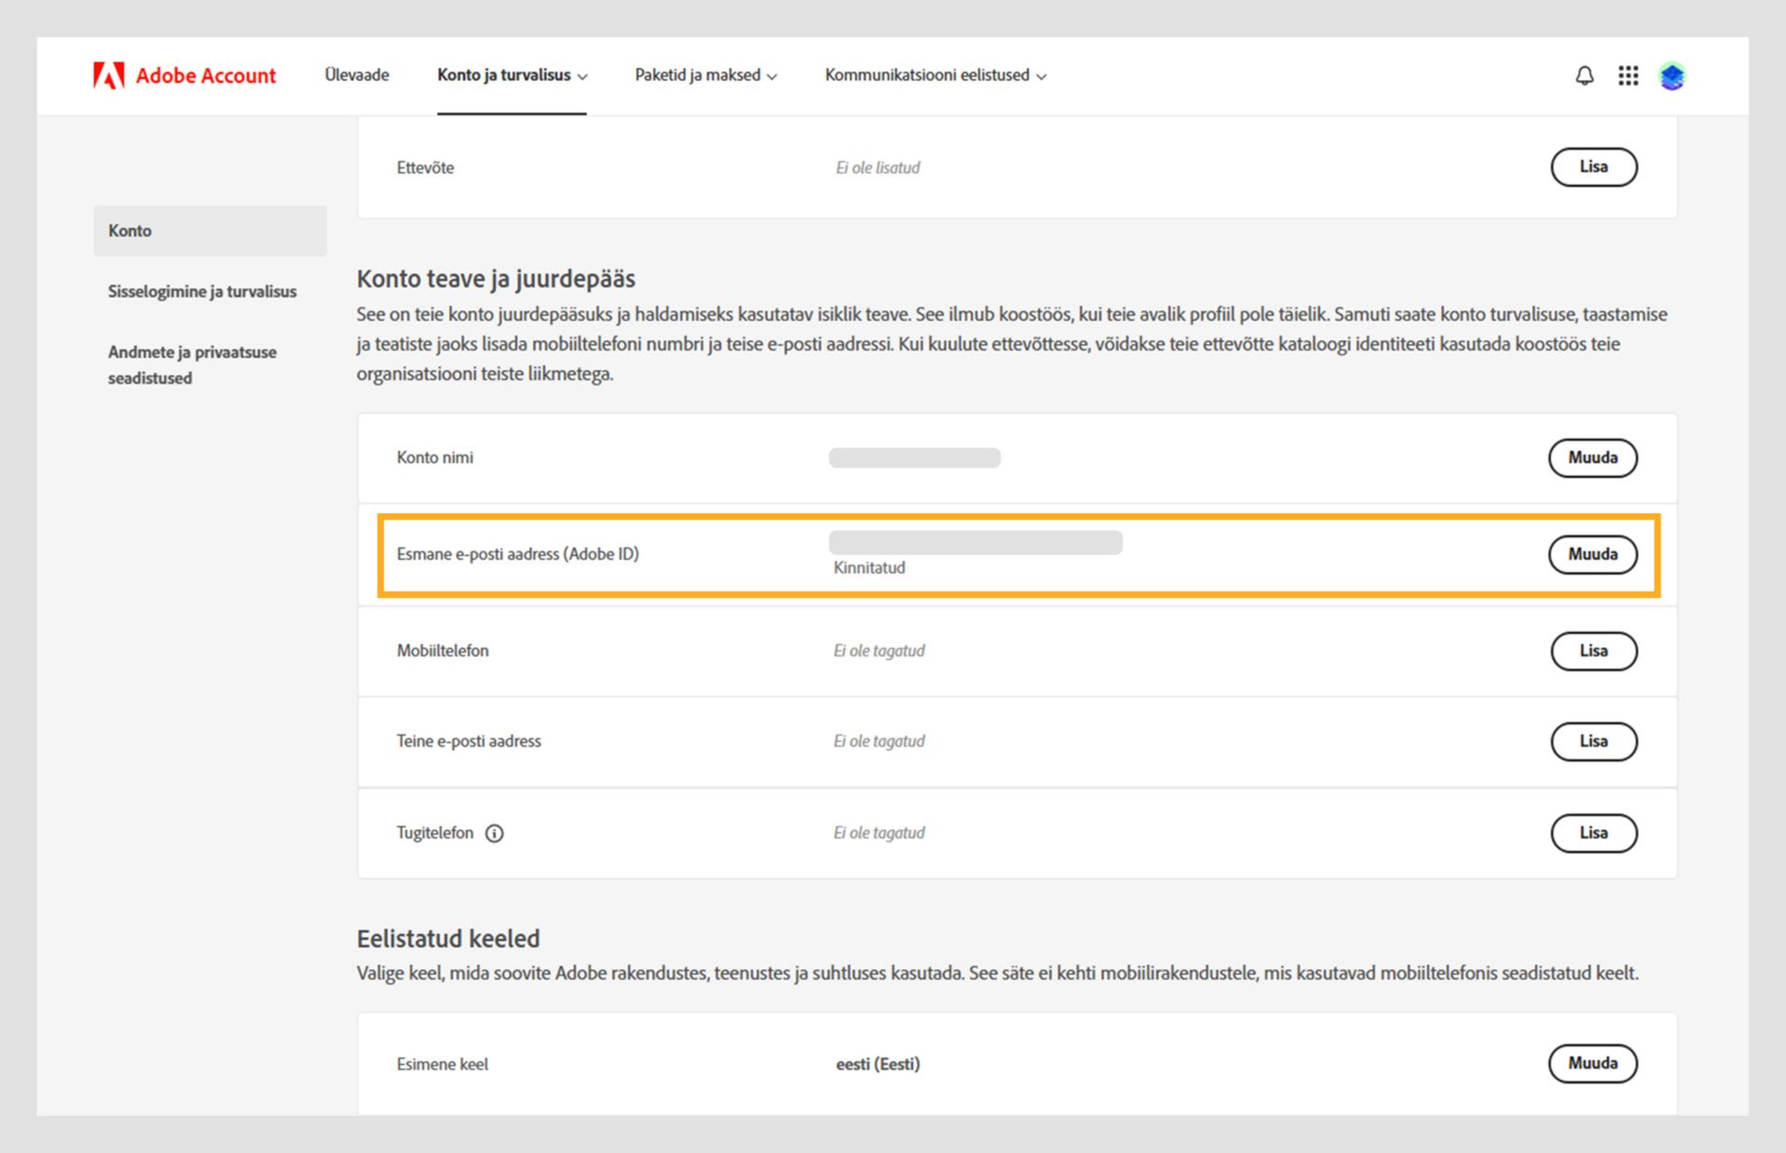Viewport: 1786px width, 1153px height.
Task: Click Muuda next to Konto nimi
Action: [1592, 457]
